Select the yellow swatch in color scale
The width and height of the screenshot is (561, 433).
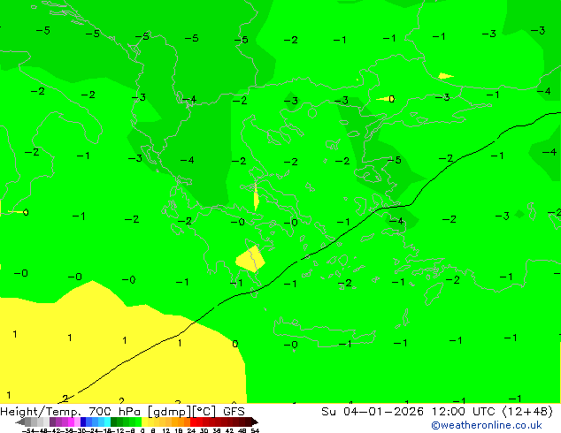144,422
